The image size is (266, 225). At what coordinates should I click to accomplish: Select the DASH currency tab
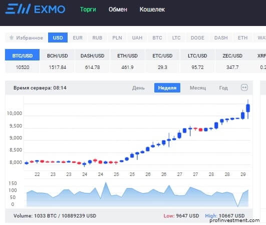click(221, 37)
